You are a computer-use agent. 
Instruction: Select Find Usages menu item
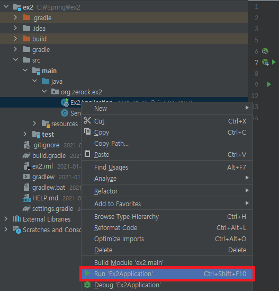click(x=167, y=167)
